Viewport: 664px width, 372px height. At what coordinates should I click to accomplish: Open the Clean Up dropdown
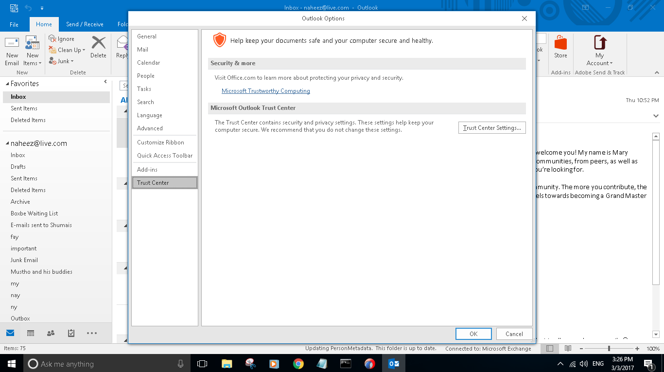pyautogui.click(x=67, y=50)
